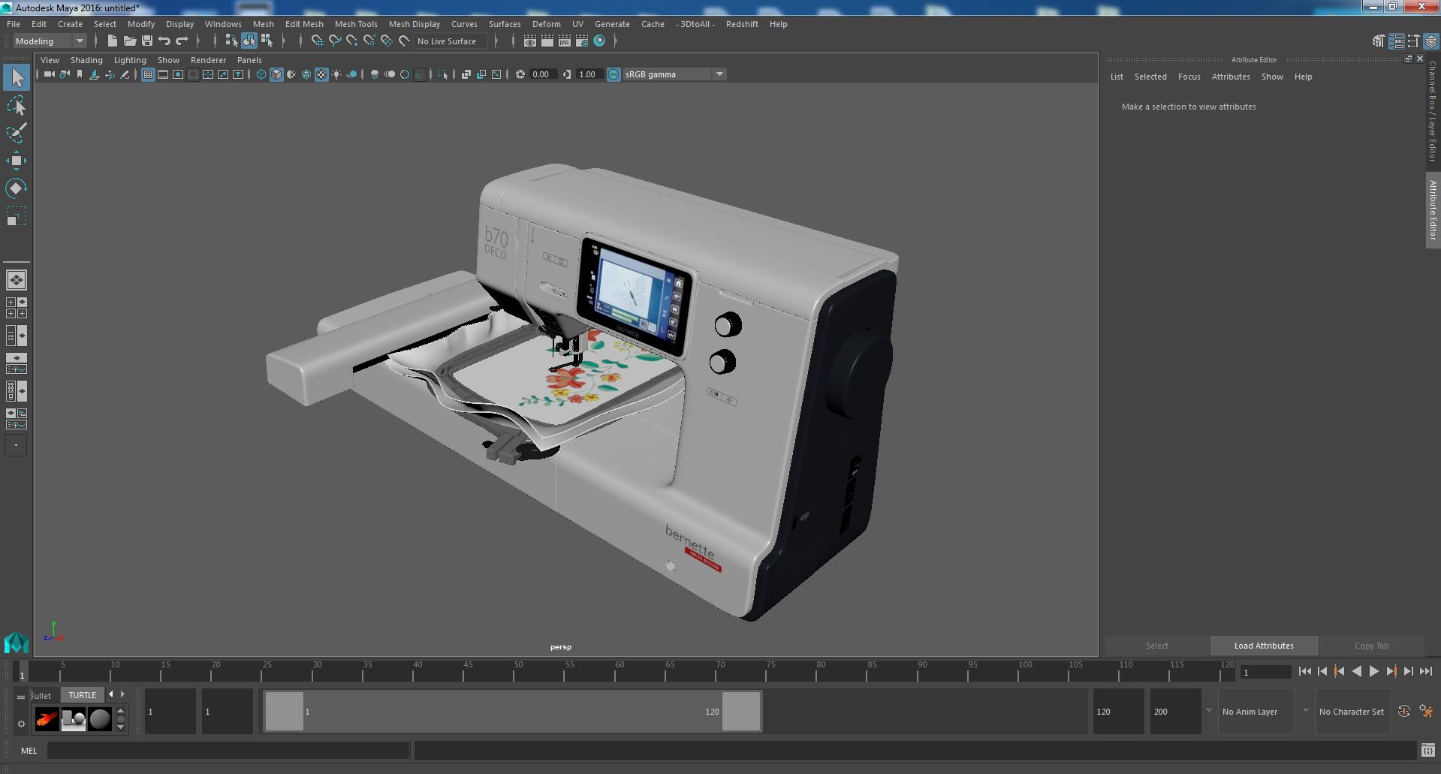Open the Hypershade circle icon
Image resolution: width=1441 pixels, height=774 pixels.
[599, 41]
